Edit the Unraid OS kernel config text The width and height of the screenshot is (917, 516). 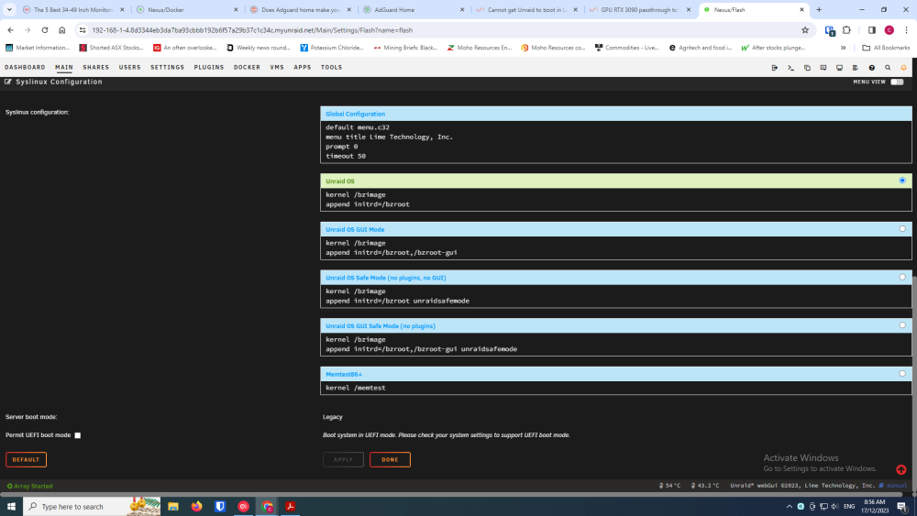pos(616,200)
